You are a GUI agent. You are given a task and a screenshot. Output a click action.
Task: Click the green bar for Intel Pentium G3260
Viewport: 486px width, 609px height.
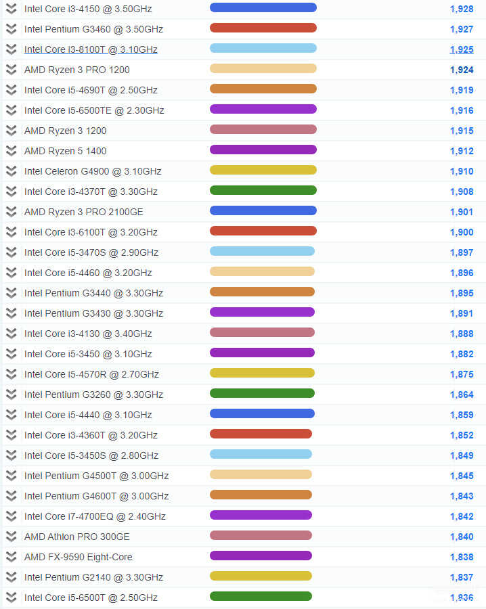(262, 393)
